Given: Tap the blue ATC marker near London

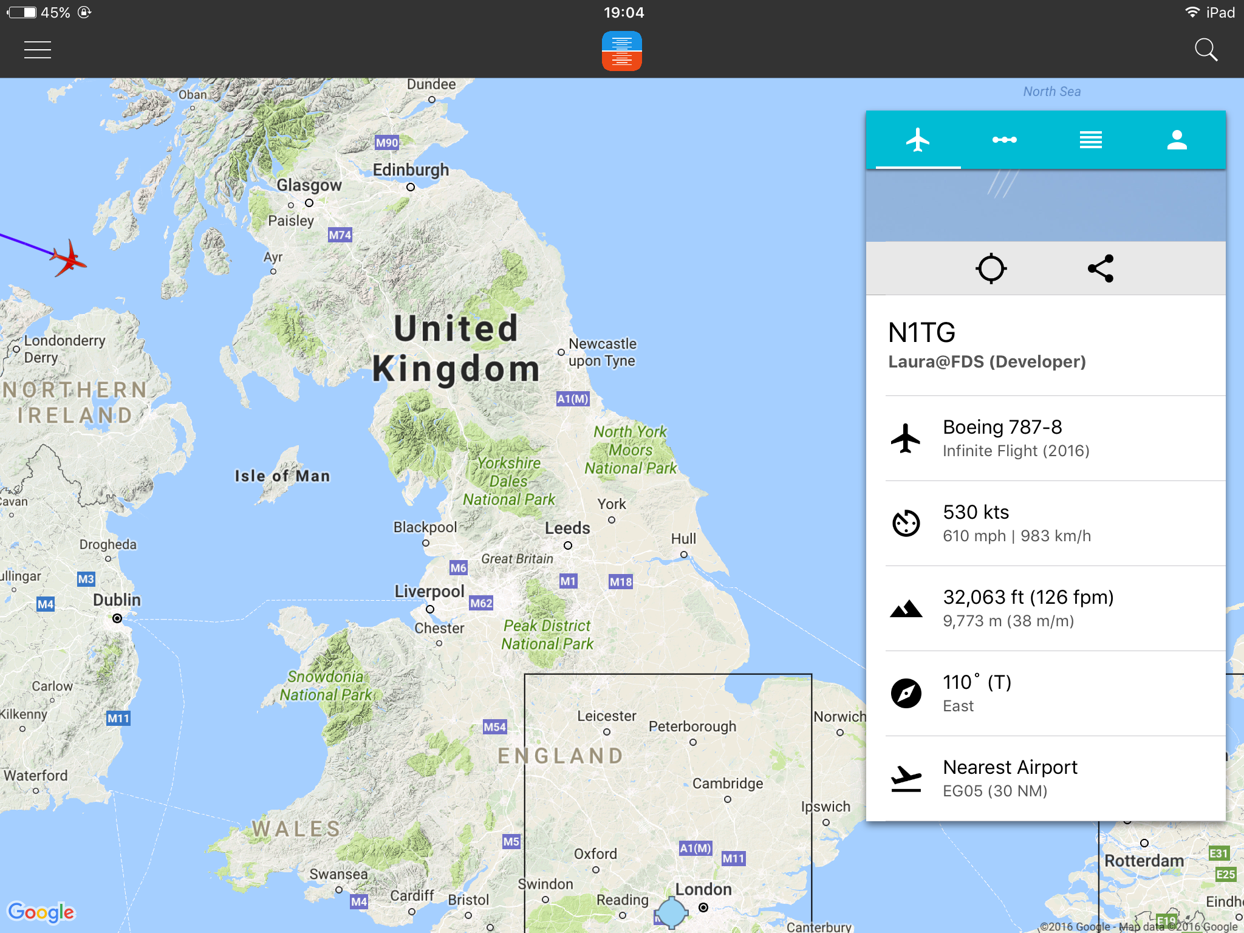Looking at the screenshot, I should (671, 912).
